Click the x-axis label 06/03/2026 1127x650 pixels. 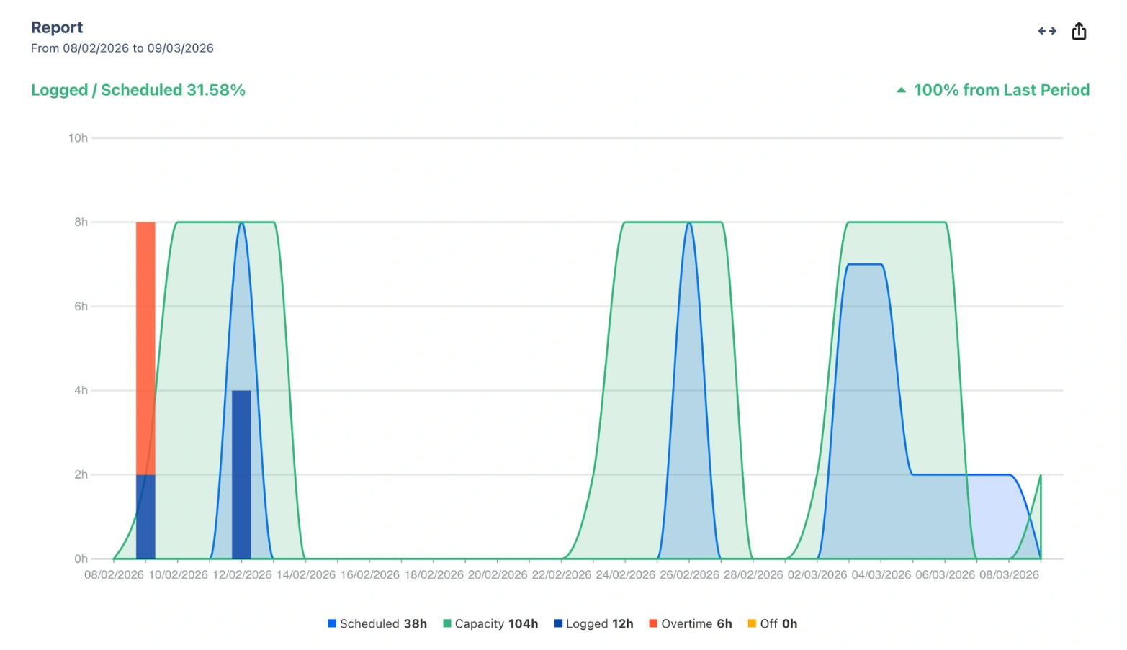click(x=945, y=574)
